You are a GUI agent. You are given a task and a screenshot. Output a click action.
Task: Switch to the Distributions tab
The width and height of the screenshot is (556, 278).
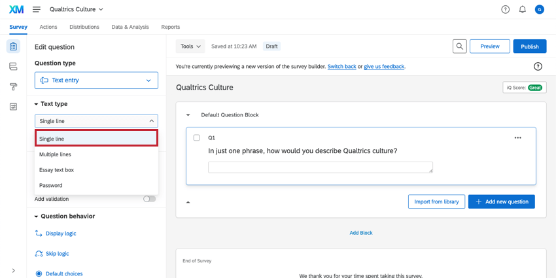(84, 27)
